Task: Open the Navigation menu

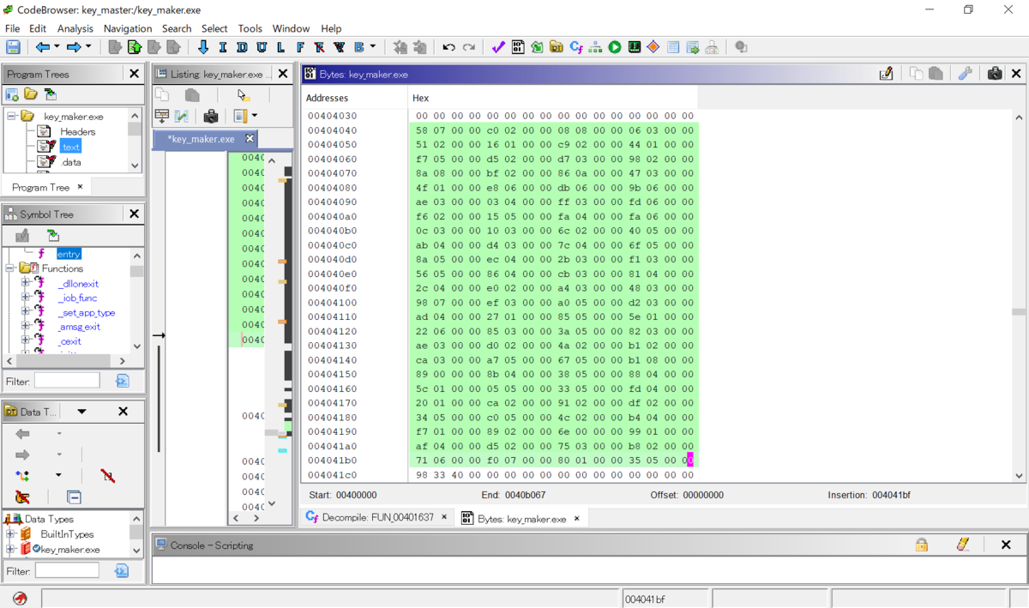Action: (x=128, y=28)
